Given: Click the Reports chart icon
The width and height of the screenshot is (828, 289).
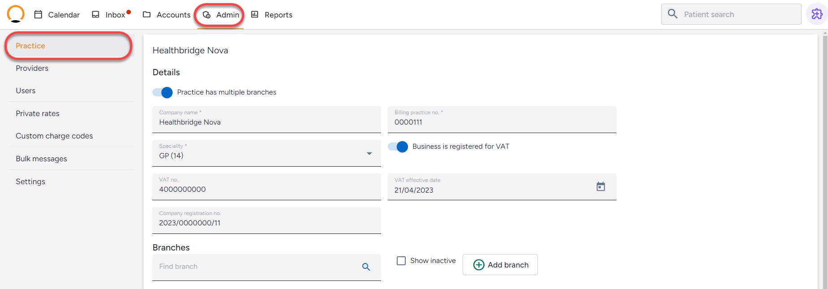Looking at the screenshot, I should [x=255, y=14].
